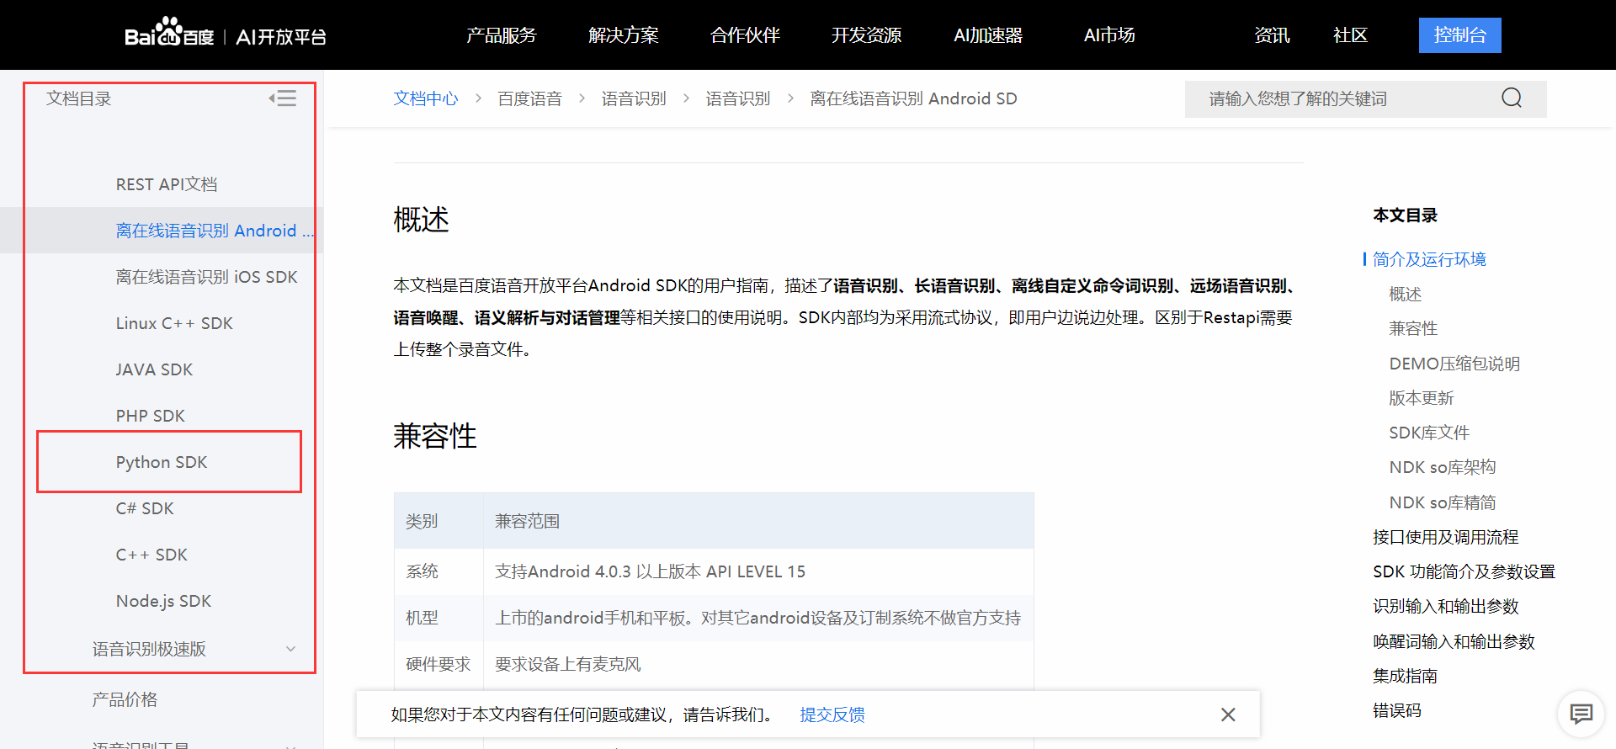Jump to 版本更新 in outline

tap(1422, 398)
